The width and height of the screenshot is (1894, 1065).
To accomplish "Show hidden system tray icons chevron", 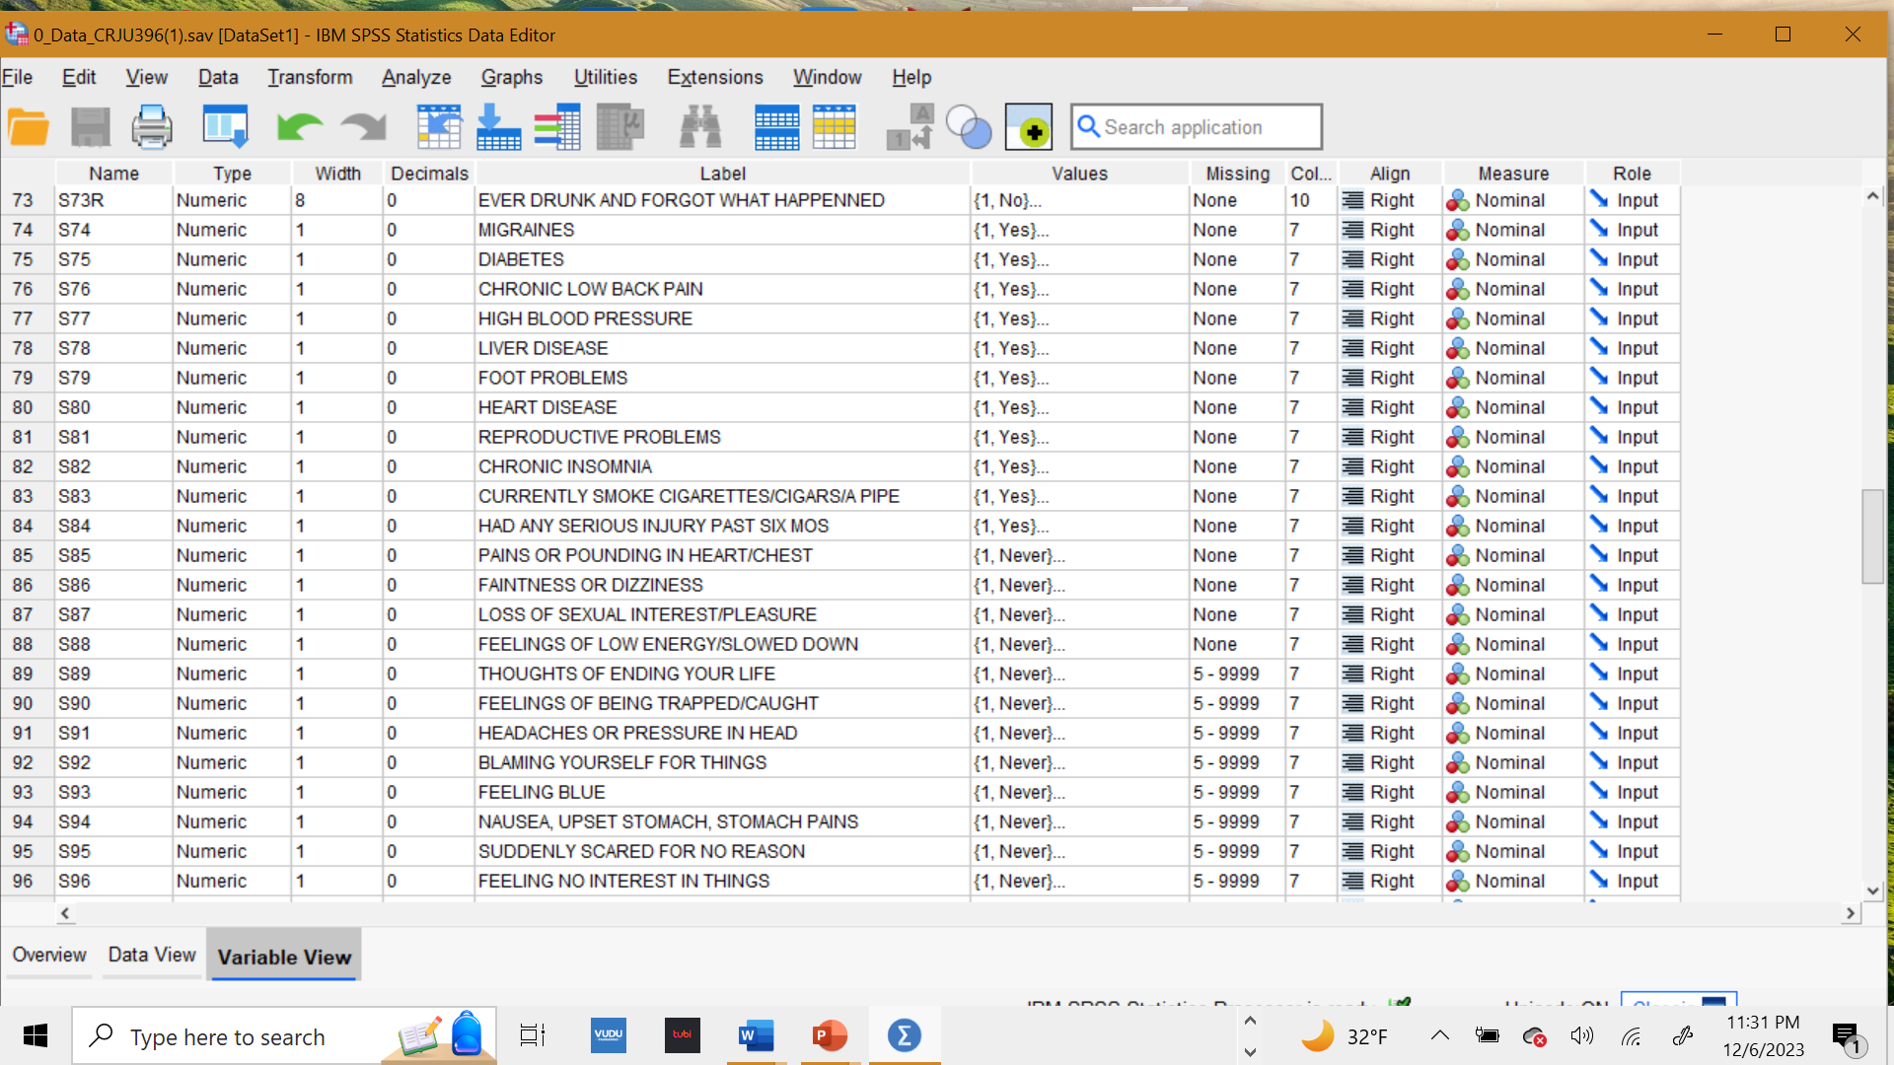I will click(1439, 1035).
